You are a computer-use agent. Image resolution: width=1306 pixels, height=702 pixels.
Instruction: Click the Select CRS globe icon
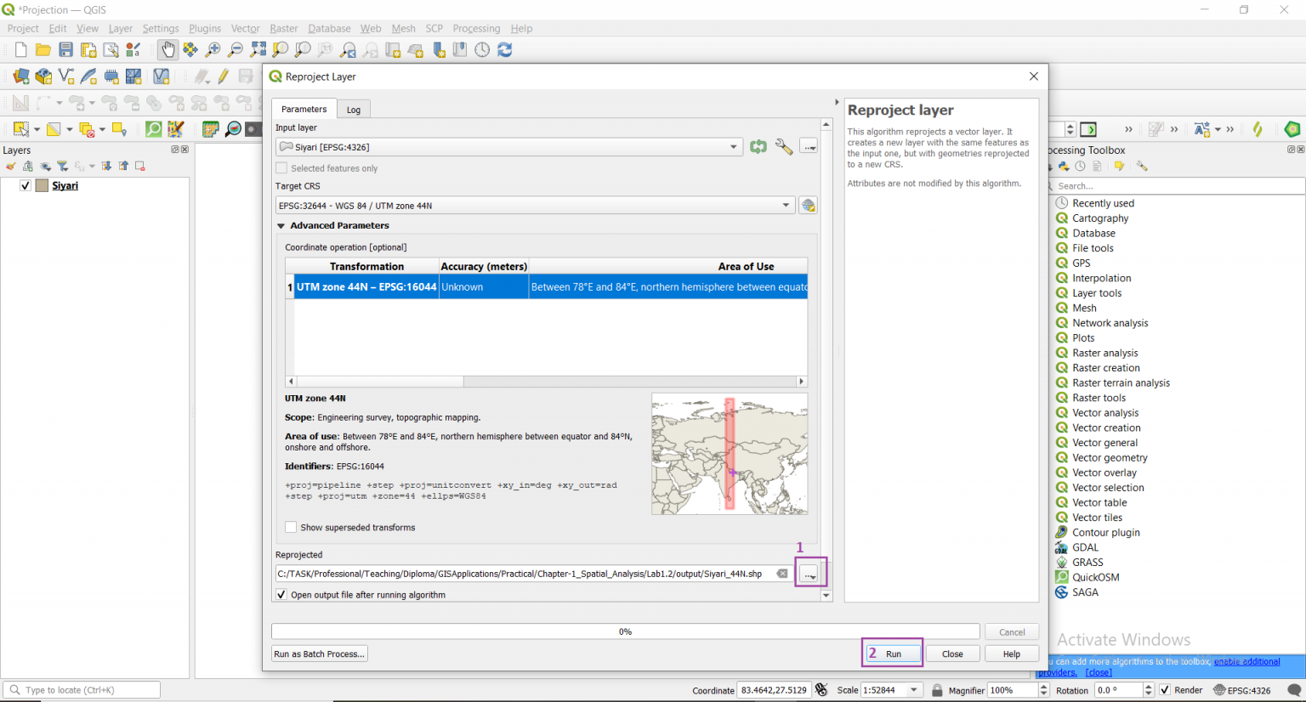807,205
